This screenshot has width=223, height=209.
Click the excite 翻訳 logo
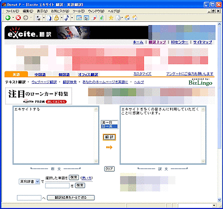pyautogui.click(x=29, y=33)
